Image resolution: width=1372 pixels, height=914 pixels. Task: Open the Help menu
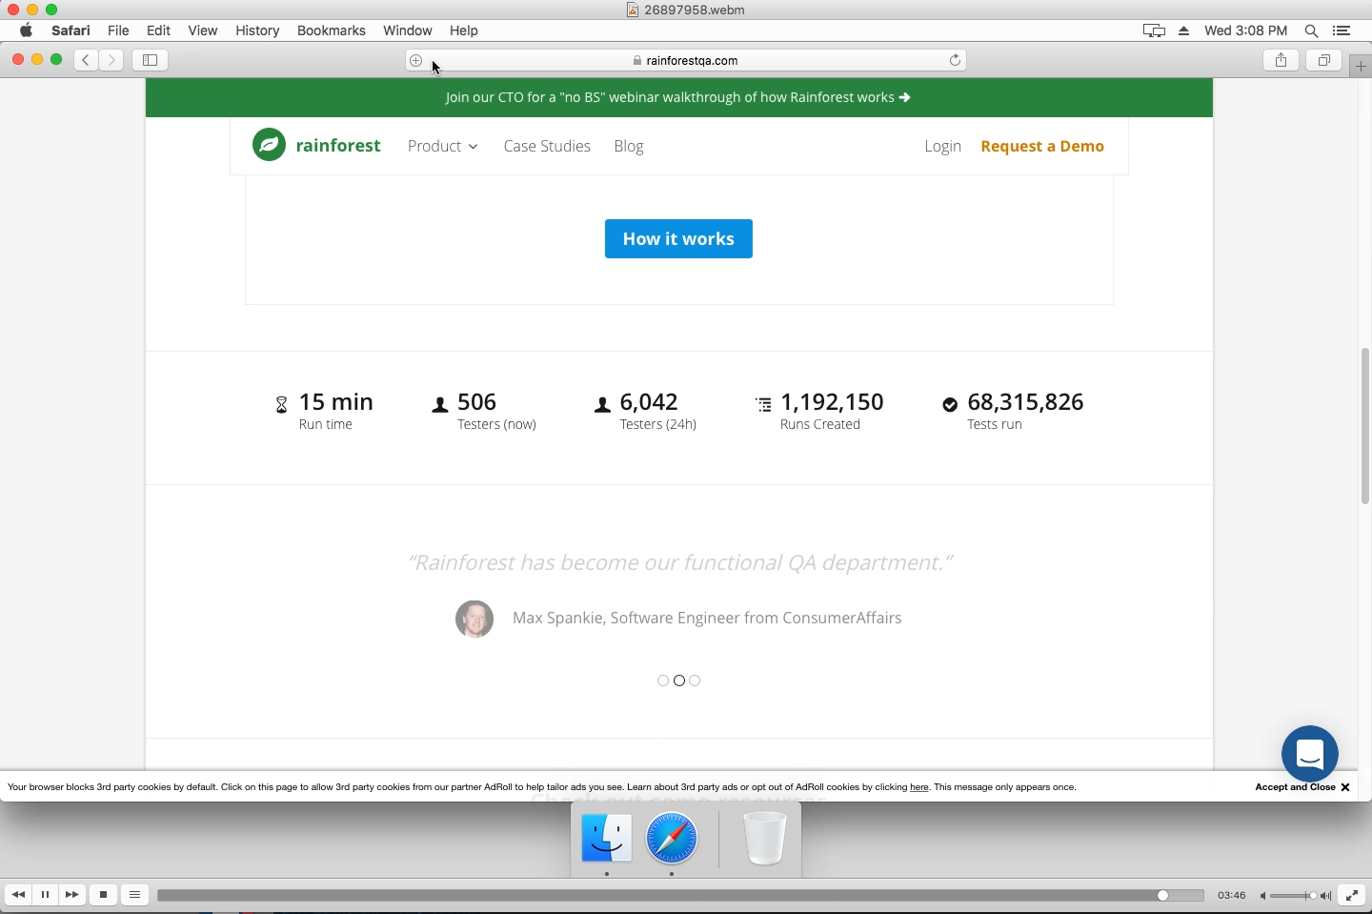click(x=464, y=30)
